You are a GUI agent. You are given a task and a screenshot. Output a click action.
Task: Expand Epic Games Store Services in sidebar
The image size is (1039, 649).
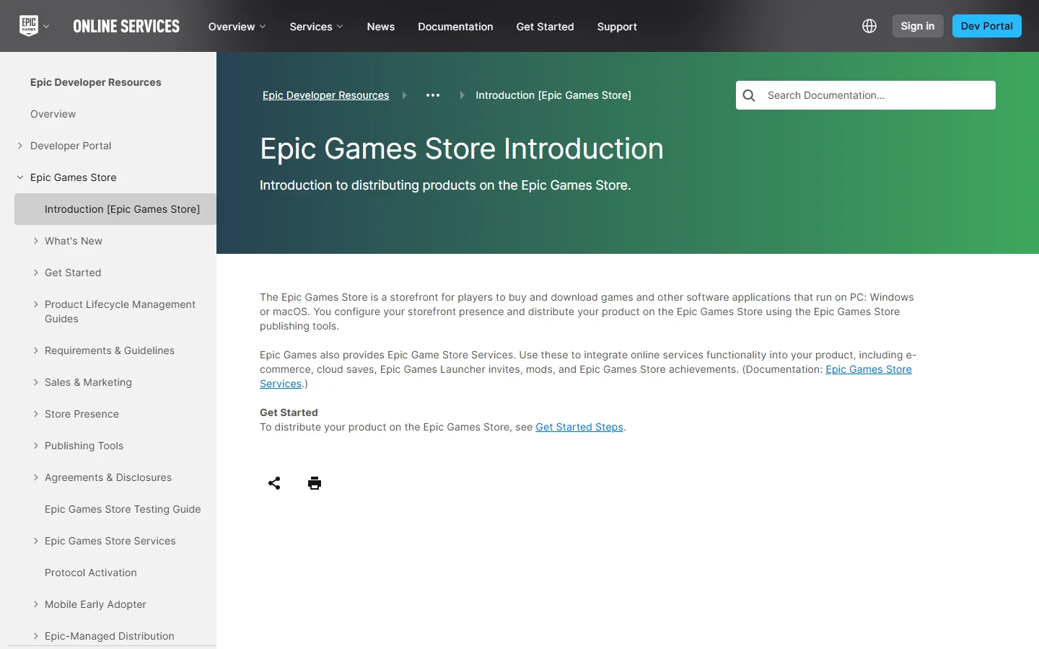point(36,541)
